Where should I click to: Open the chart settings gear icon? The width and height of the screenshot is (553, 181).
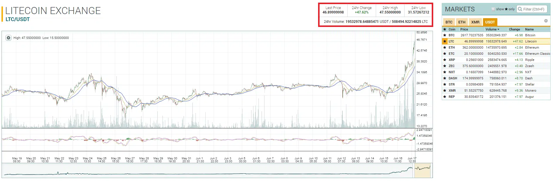(x=8, y=38)
